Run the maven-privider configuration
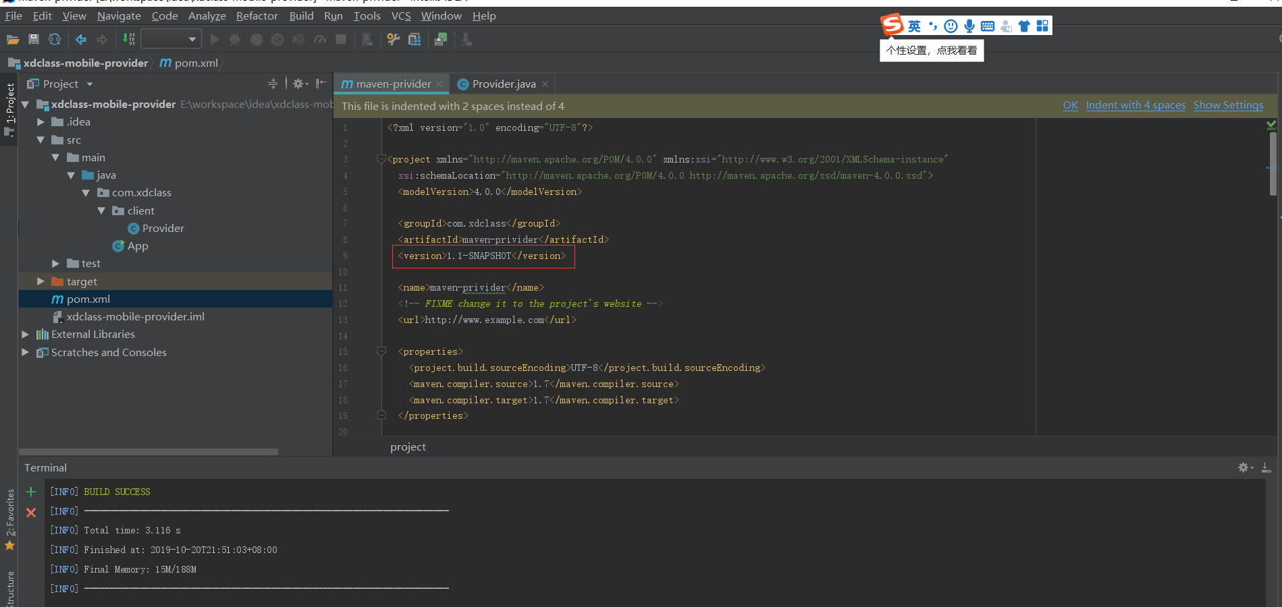Image resolution: width=1282 pixels, height=607 pixels. [215, 39]
